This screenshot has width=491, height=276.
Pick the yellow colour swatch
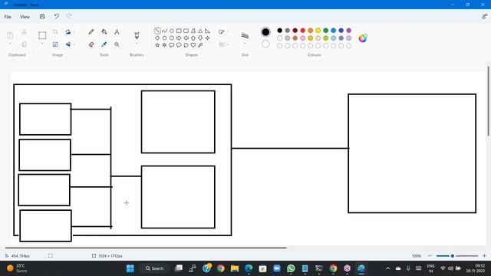[318, 31]
